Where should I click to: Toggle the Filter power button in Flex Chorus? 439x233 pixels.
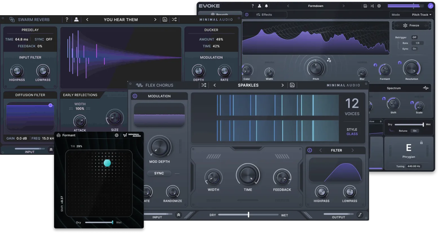coord(310,150)
